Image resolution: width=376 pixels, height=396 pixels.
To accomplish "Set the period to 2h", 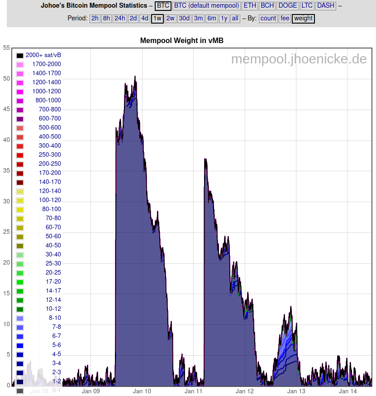I will (95, 19).
